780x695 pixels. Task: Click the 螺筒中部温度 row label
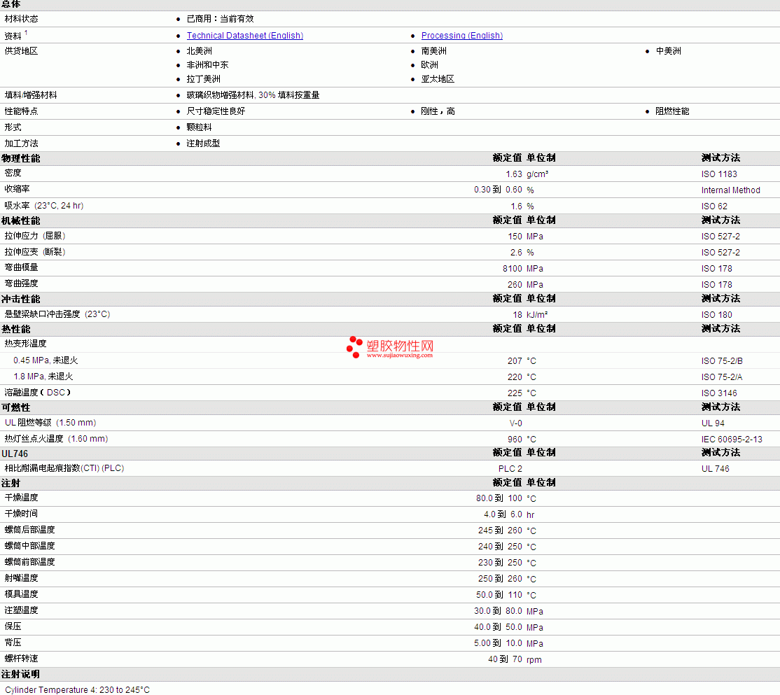[x=30, y=546]
